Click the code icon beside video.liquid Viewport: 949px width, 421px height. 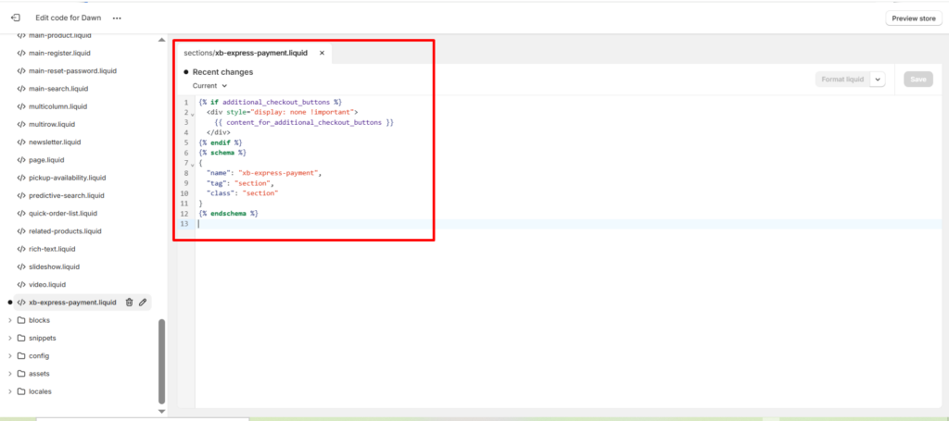[x=21, y=284]
